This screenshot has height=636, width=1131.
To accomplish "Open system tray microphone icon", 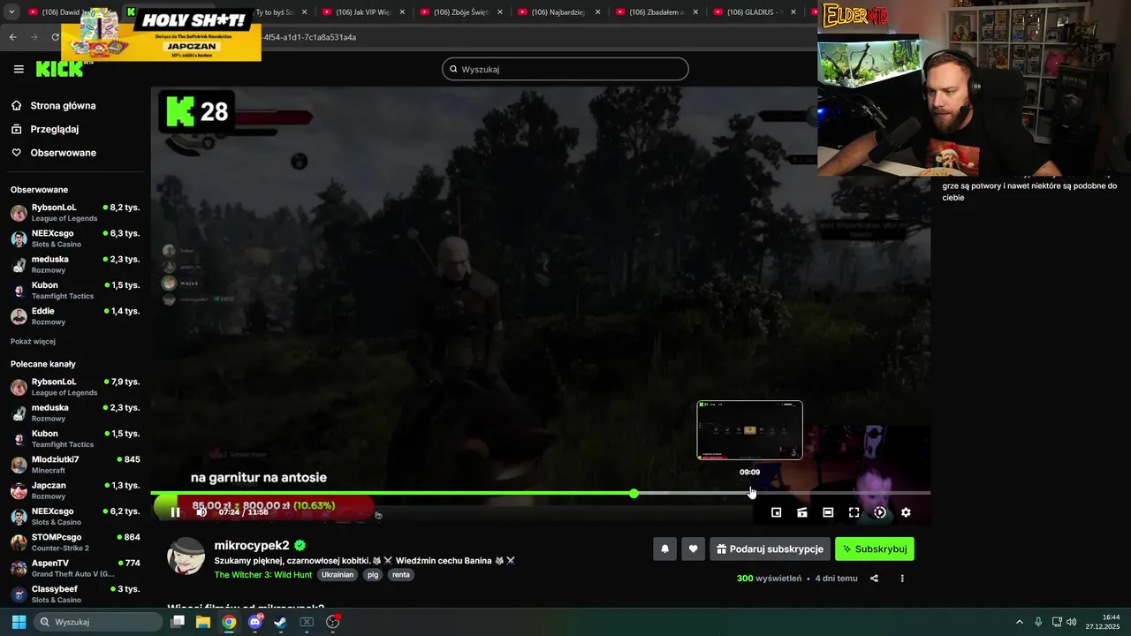I will (x=1038, y=622).
